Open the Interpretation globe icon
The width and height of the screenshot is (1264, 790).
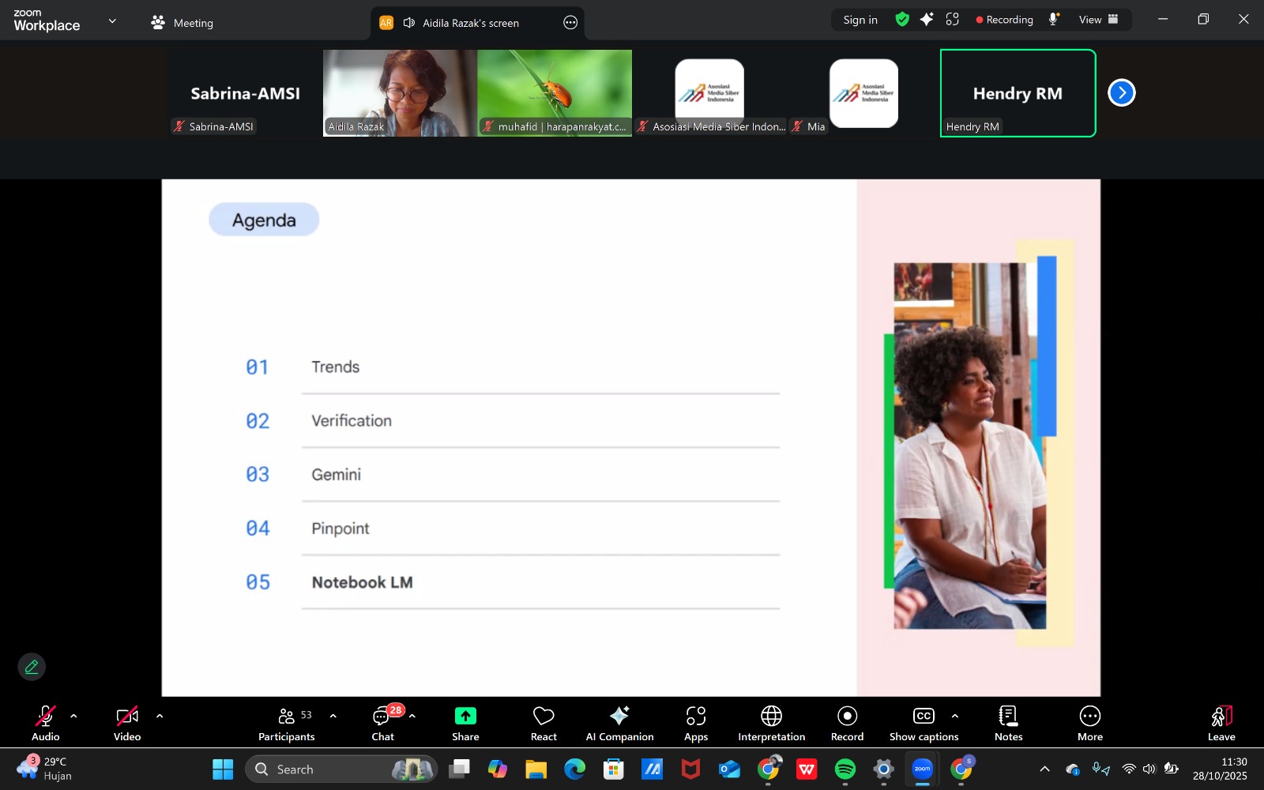[x=771, y=716]
